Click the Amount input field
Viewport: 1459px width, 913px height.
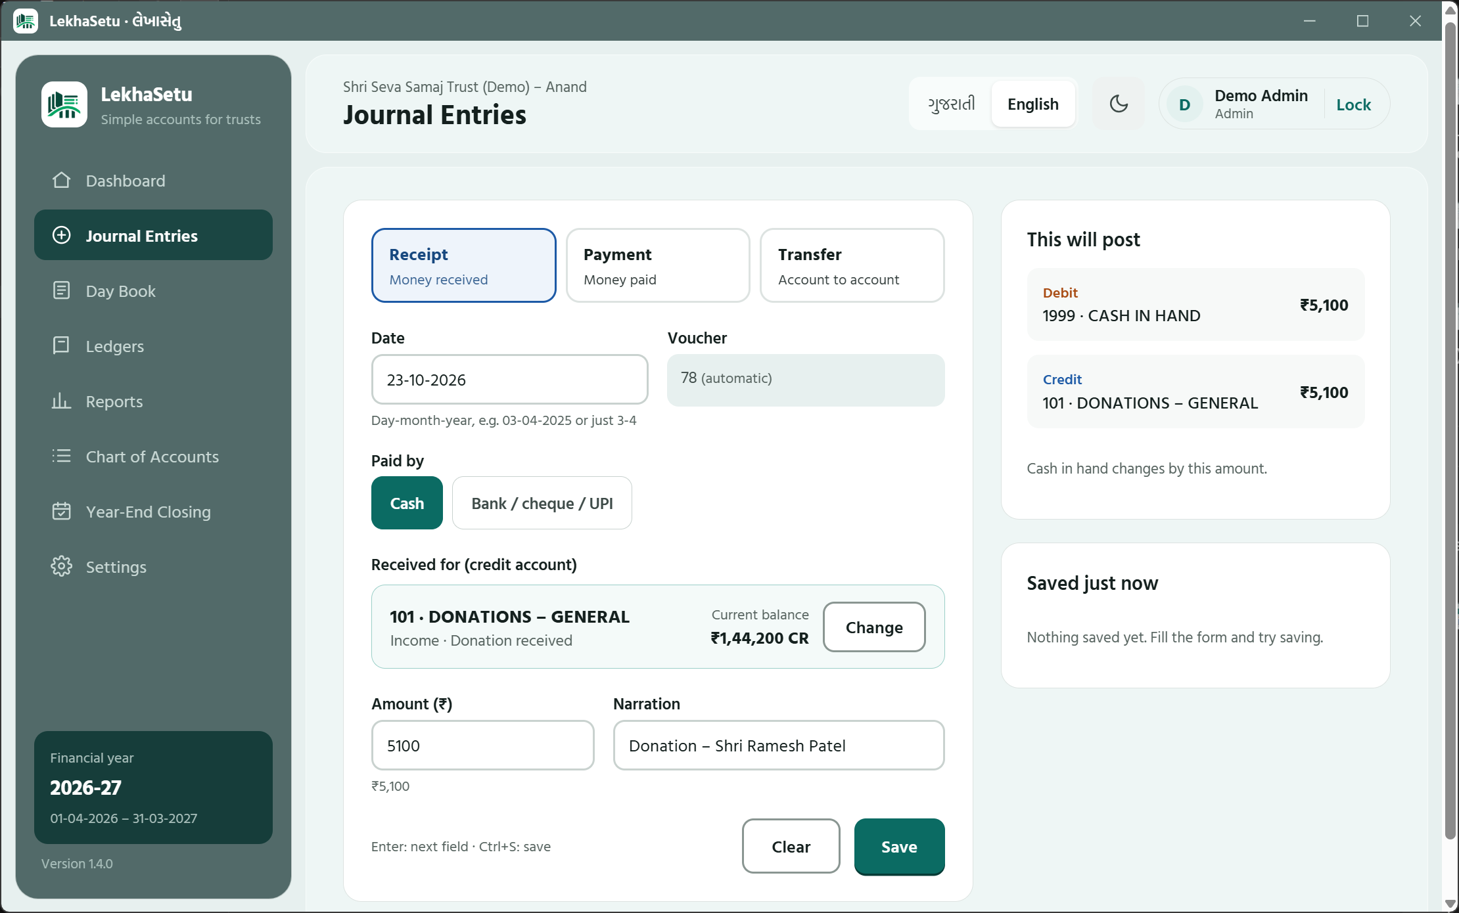(483, 746)
